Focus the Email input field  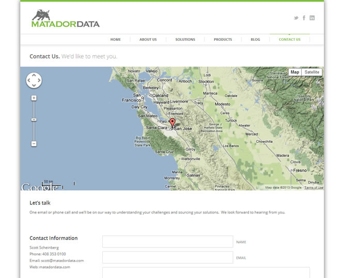(167, 257)
